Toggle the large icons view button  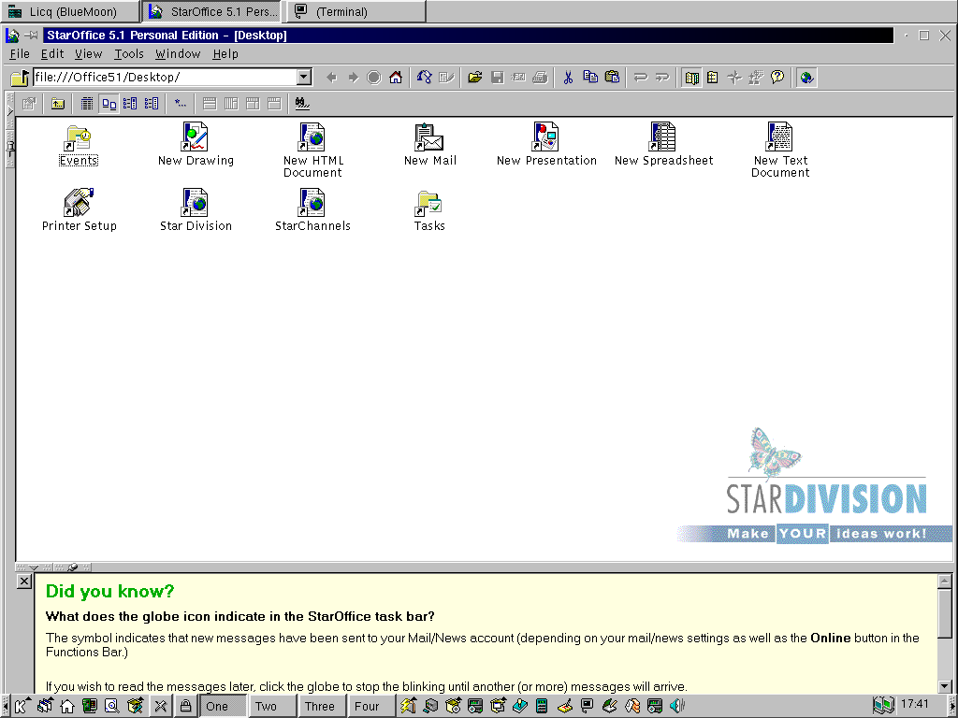click(x=109, y=104)
